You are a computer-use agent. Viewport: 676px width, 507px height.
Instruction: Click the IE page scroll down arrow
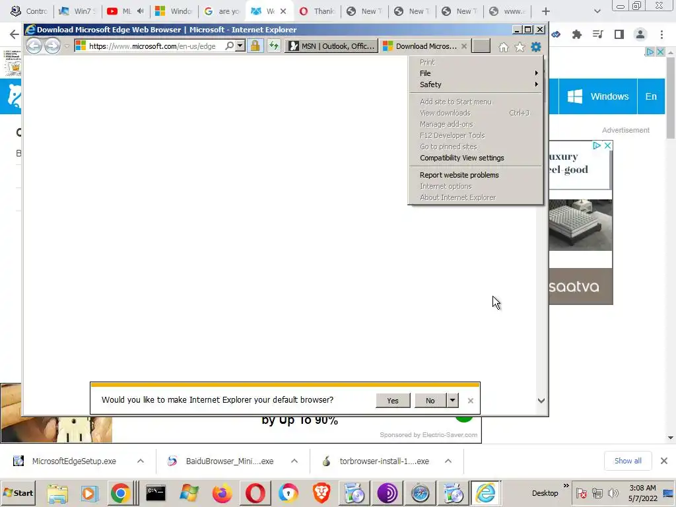[x=541, y=401]
